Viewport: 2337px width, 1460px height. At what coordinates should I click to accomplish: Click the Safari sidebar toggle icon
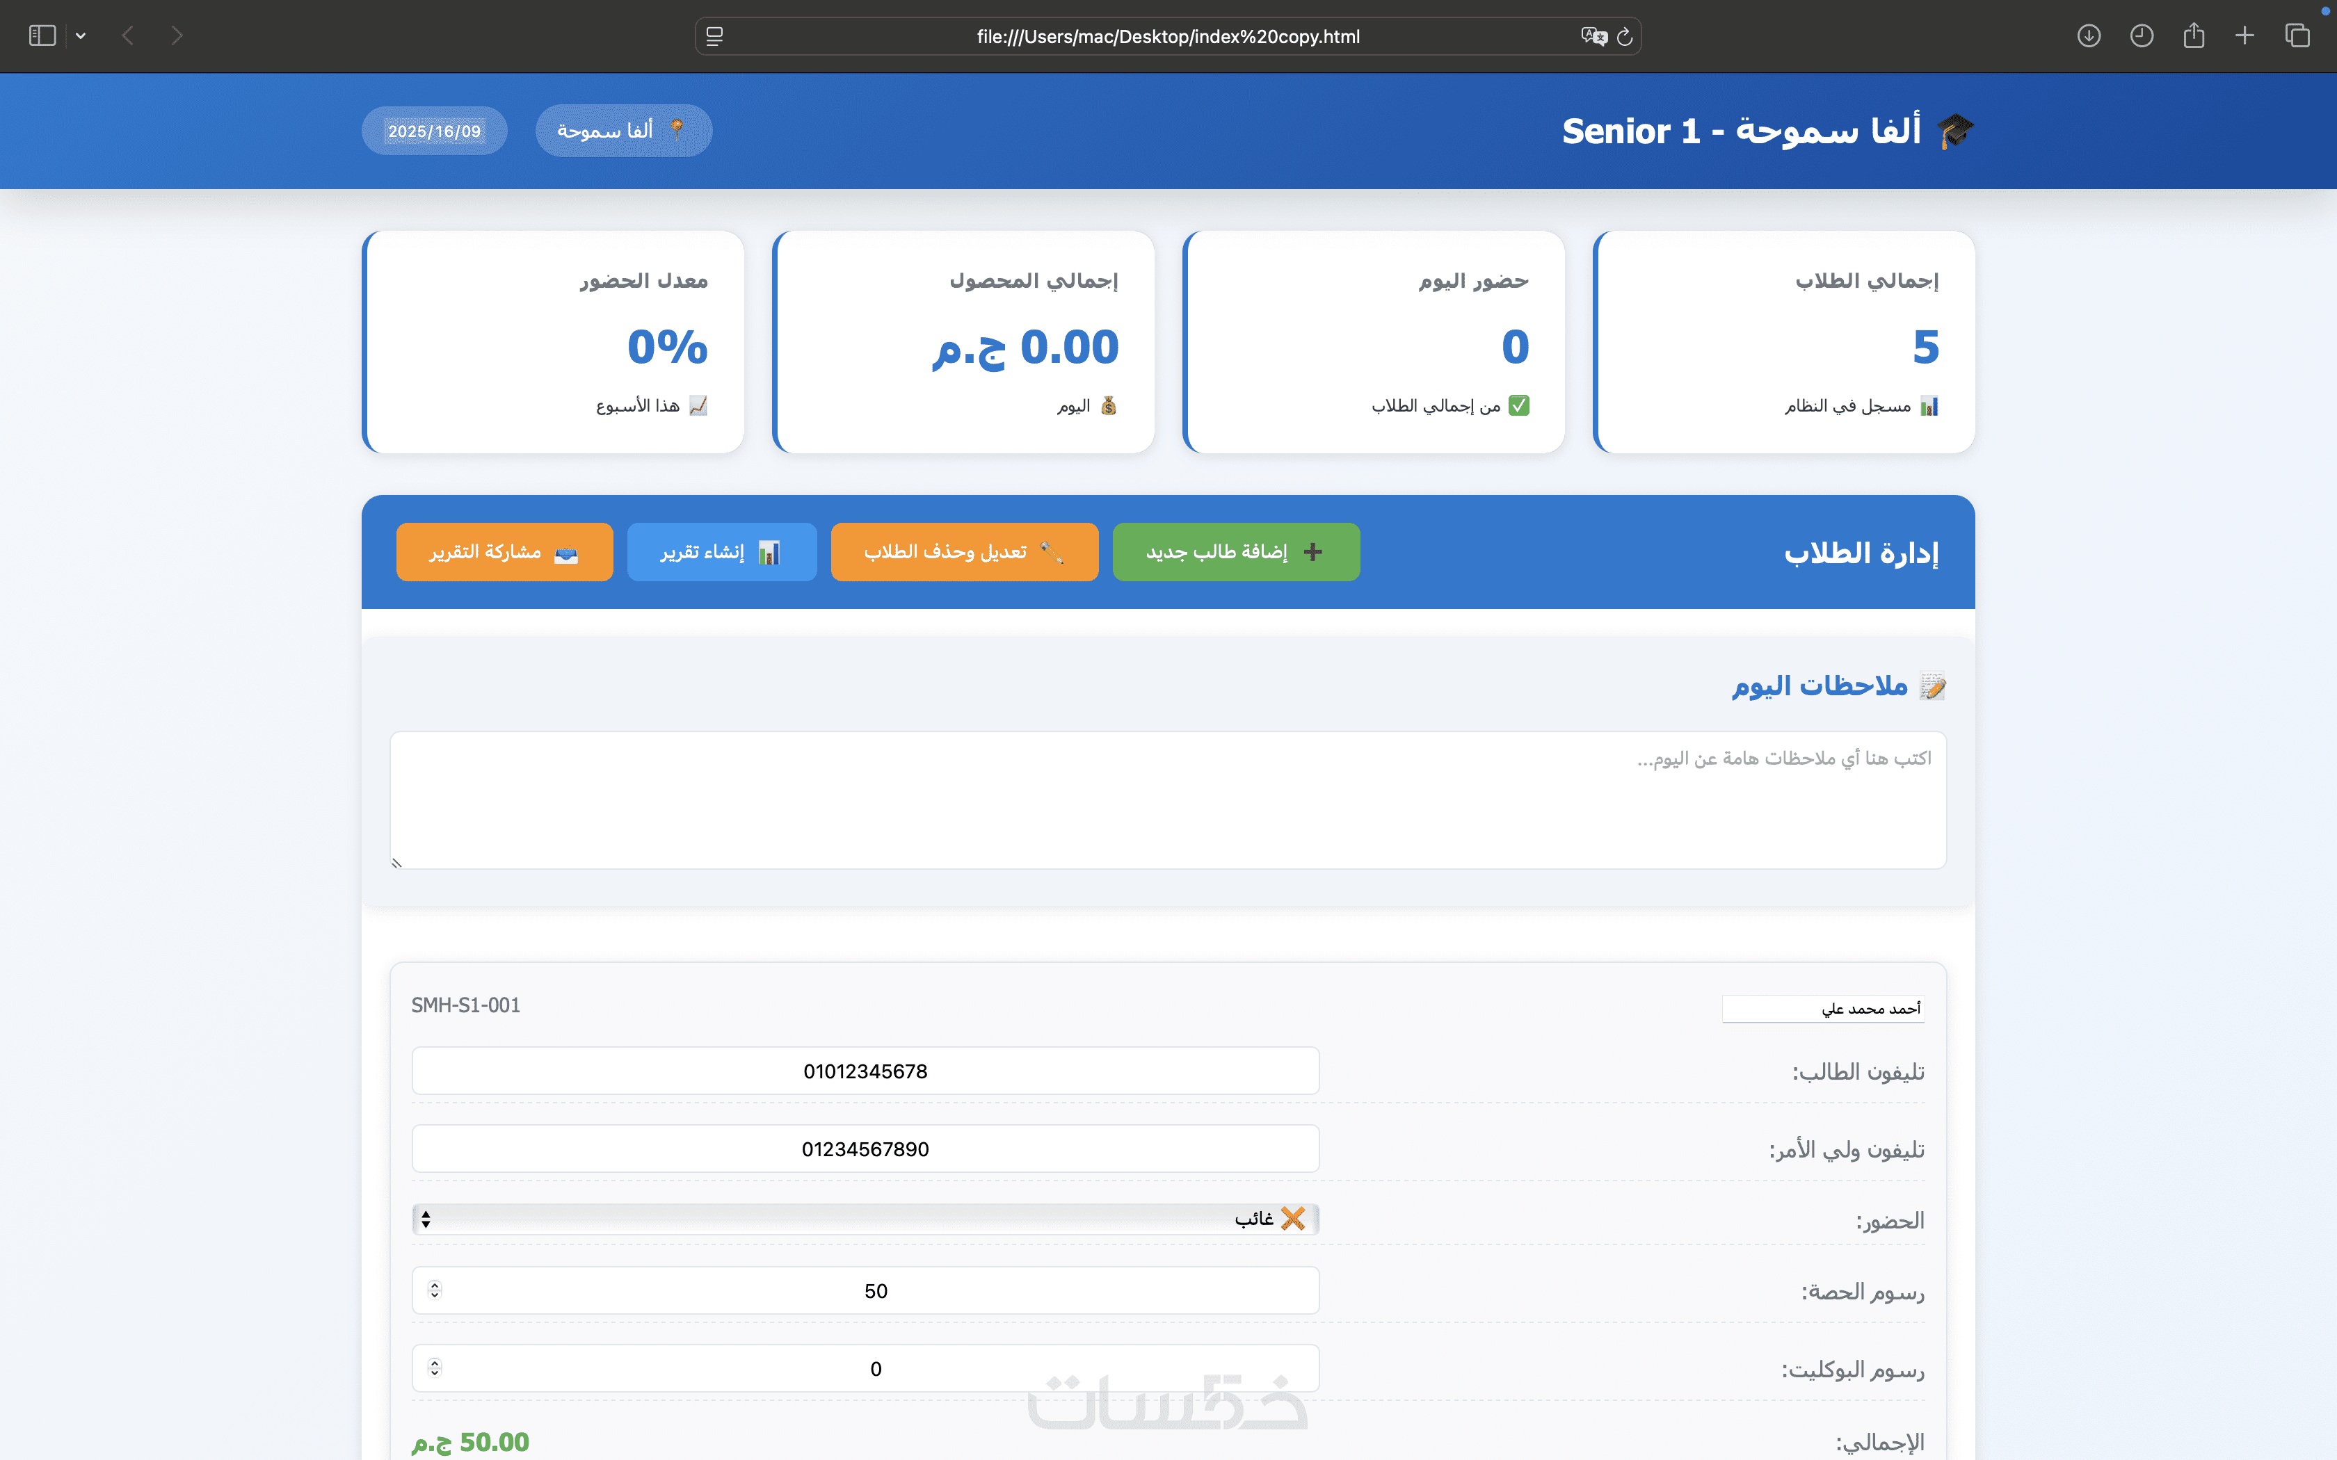(x=42, y=35)
